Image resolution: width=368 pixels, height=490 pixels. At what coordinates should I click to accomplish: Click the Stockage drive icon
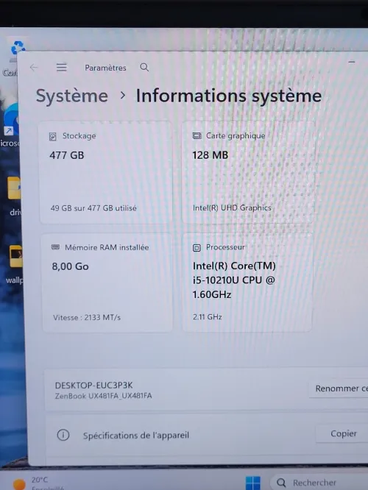pos(53,137)
